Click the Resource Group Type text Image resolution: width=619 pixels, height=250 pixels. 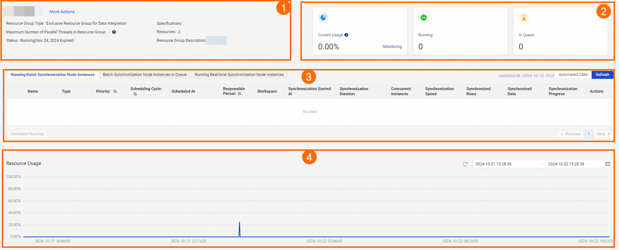66,23
